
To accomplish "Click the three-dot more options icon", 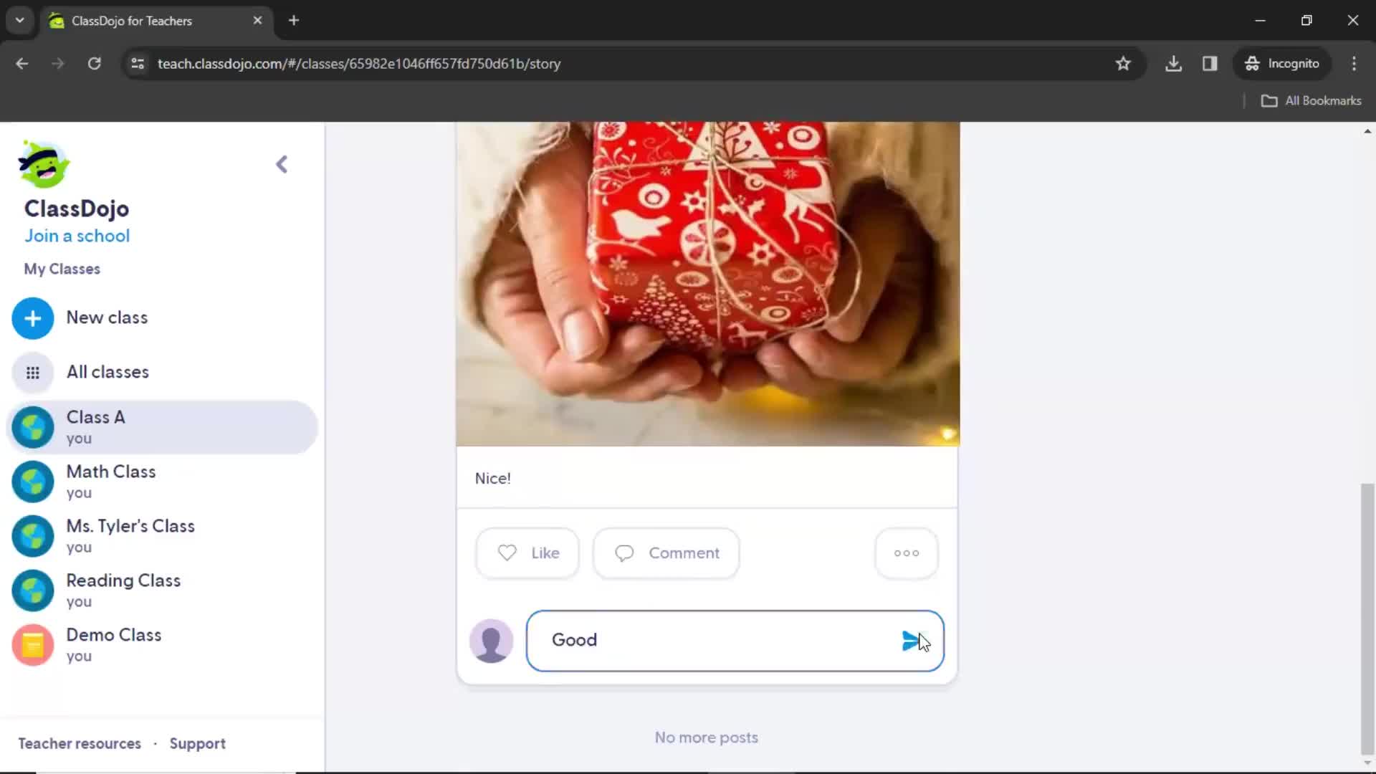I will [x=907, y=553].
